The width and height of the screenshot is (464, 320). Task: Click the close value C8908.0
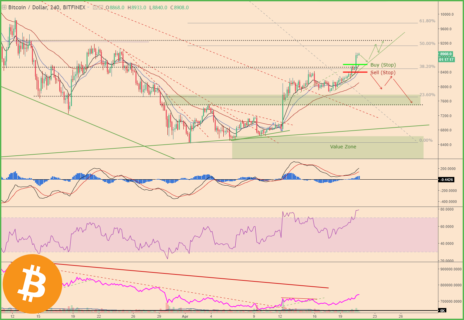point(179,7)
